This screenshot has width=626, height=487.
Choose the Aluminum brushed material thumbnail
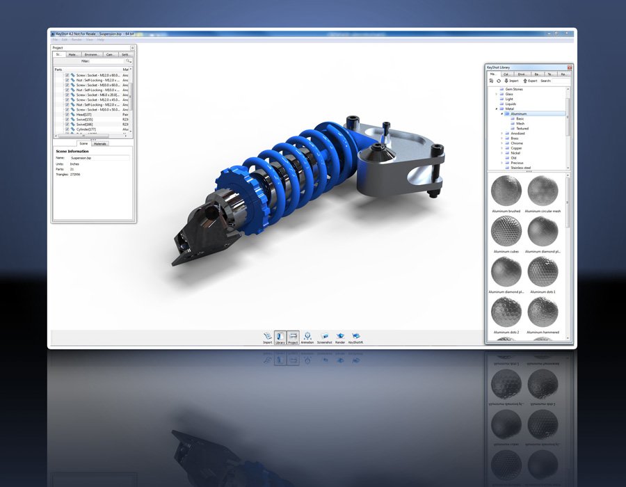506,191
